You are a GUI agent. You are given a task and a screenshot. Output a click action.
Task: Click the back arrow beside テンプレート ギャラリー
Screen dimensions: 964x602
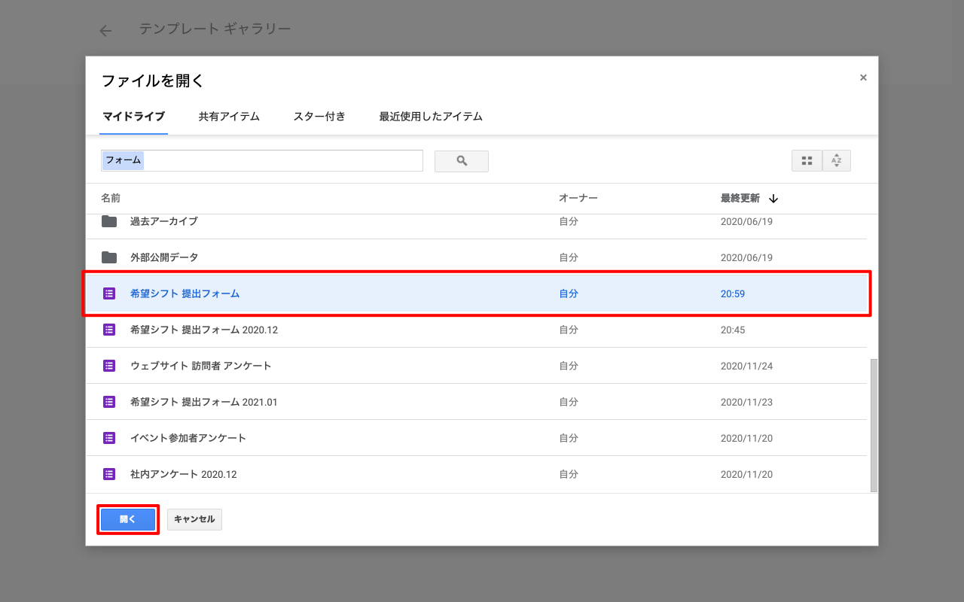tap(105, 31)
